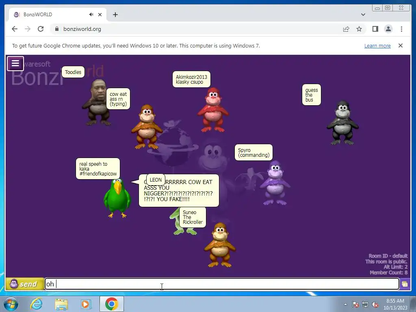Screen dimensions: 416x312
Task: Click the muted volume tray icon
Action: (375, 304)
